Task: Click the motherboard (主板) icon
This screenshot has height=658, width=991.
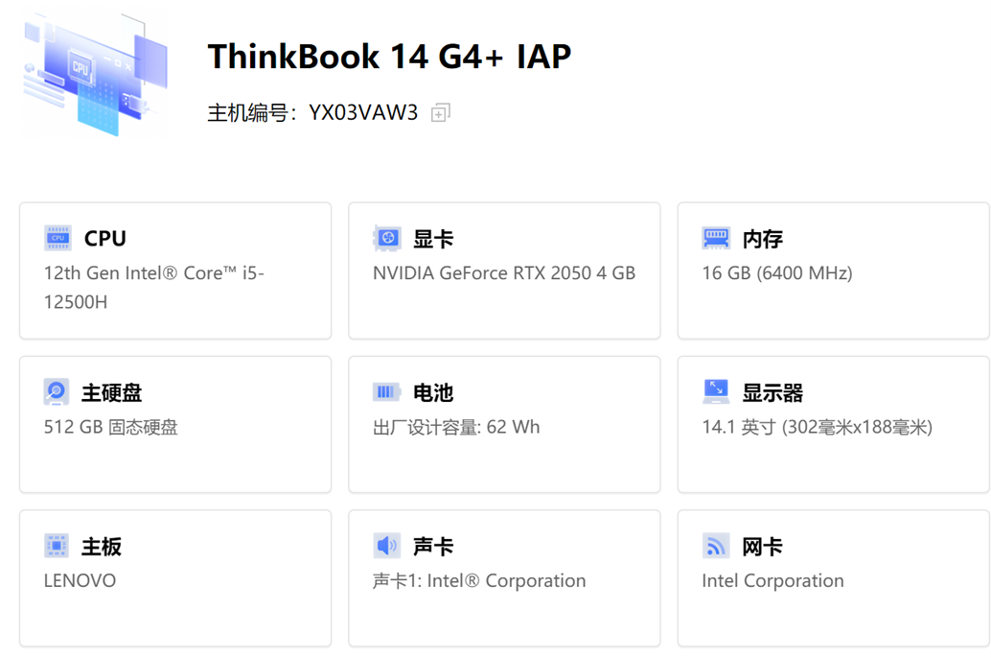Action: 57,546
